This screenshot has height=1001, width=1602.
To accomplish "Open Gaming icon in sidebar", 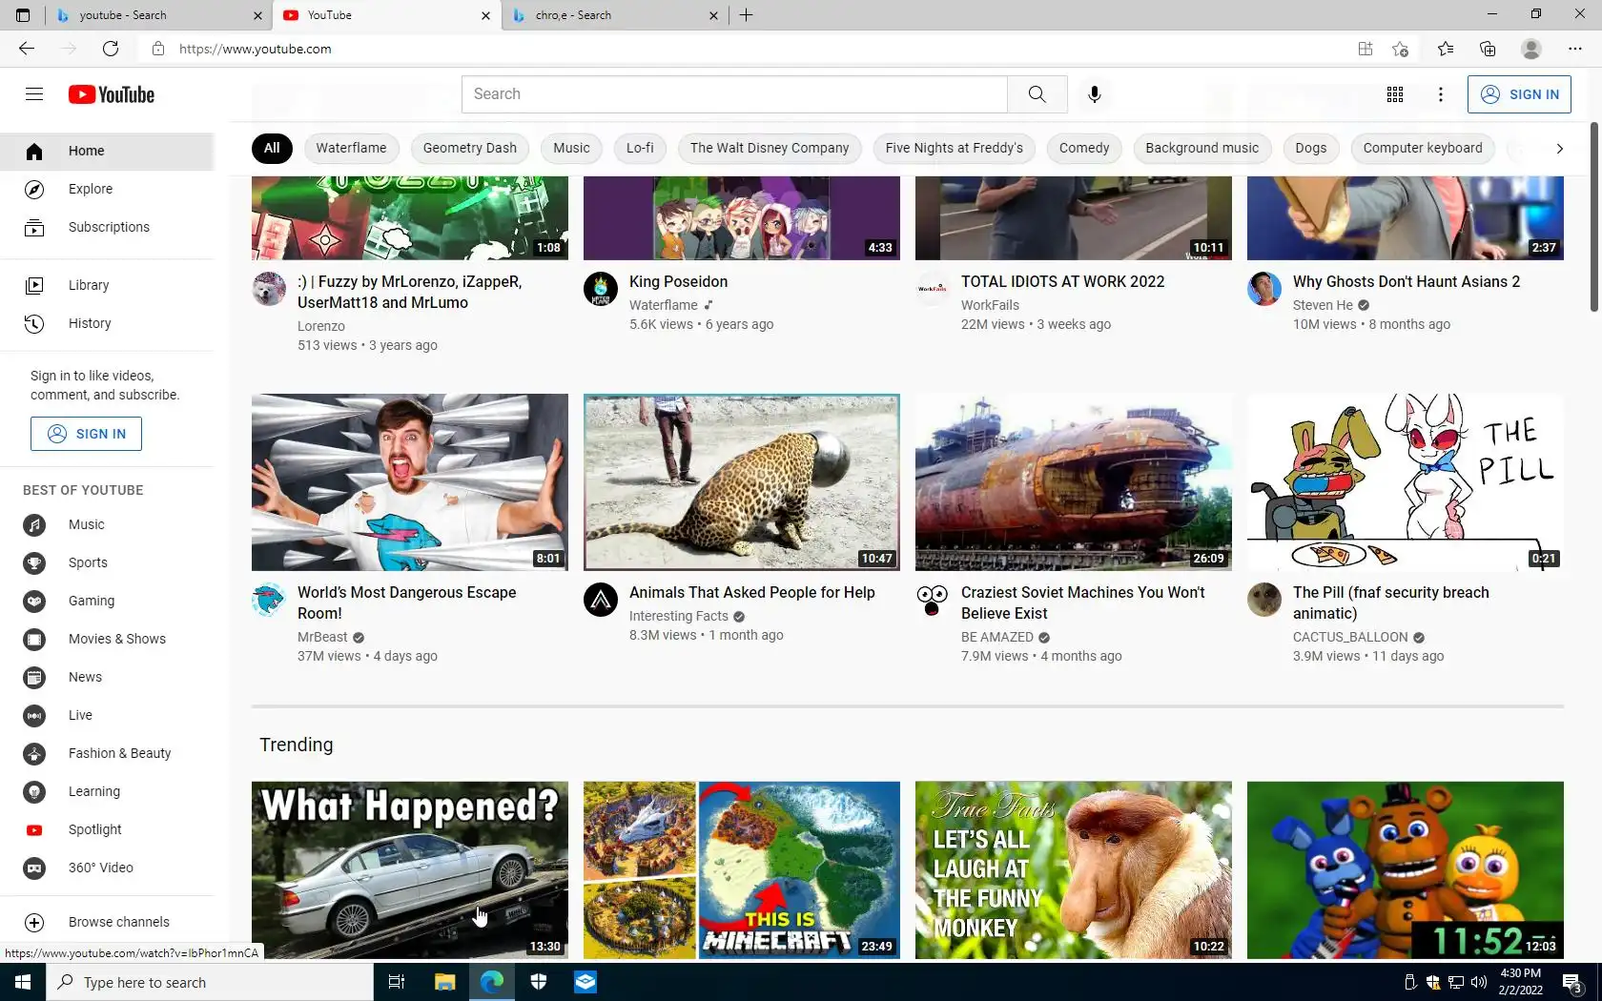I will (34, 601).
